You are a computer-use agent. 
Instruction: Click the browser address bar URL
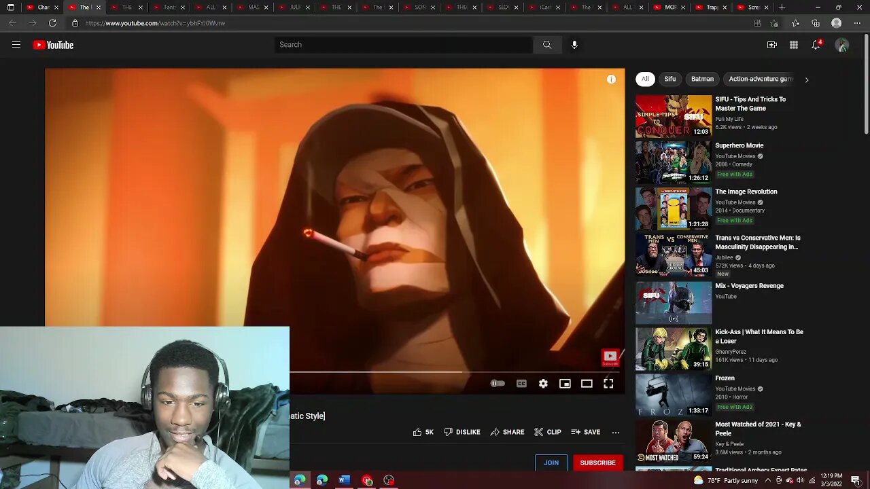pyautogui.click(x=156, y=23)
